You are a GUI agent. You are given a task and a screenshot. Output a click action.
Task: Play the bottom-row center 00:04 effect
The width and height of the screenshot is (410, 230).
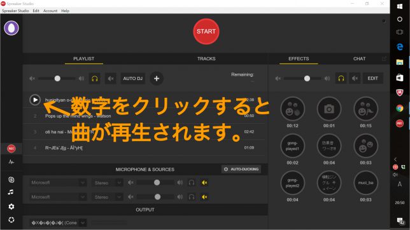(329, 183)
